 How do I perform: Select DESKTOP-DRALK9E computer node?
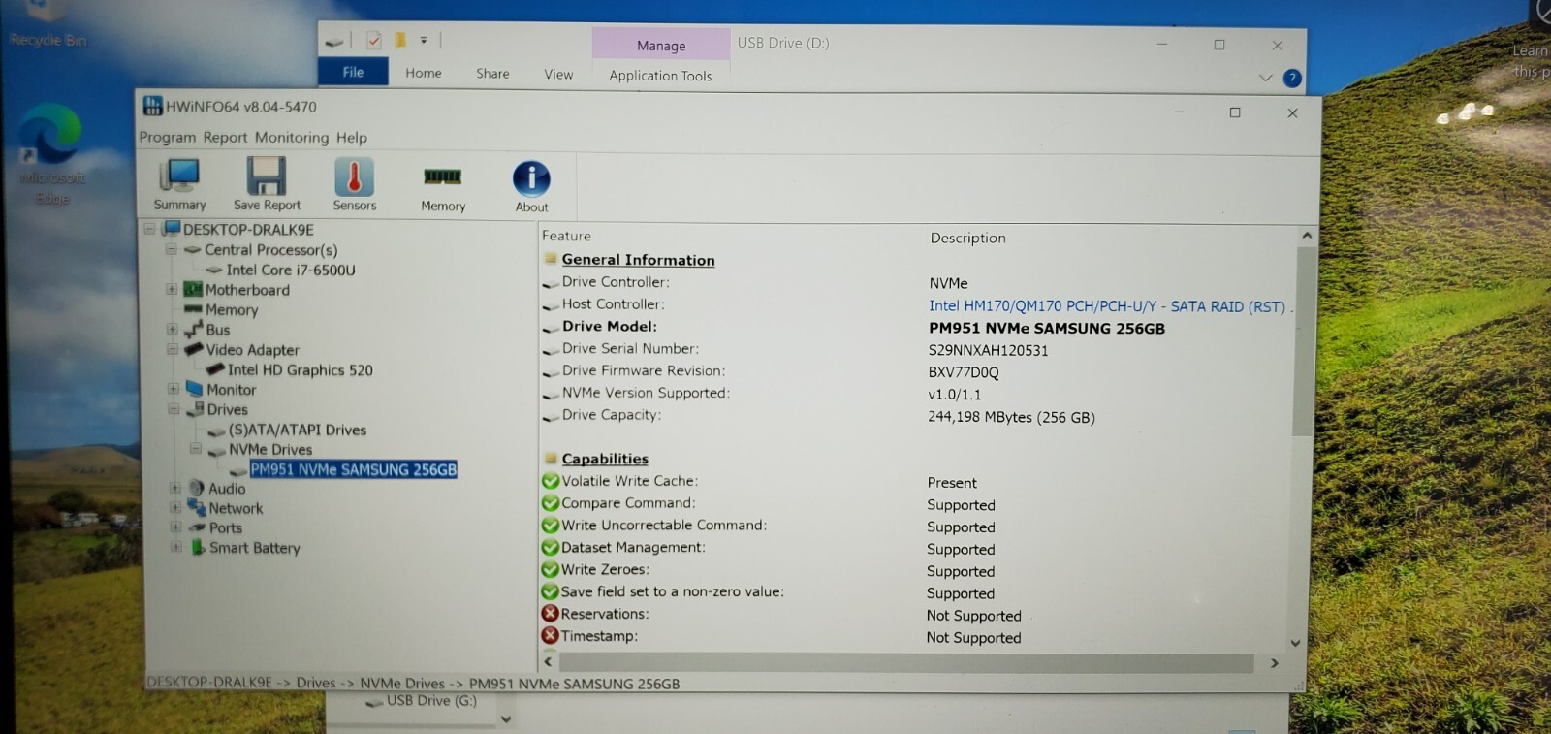click(248, 230)
